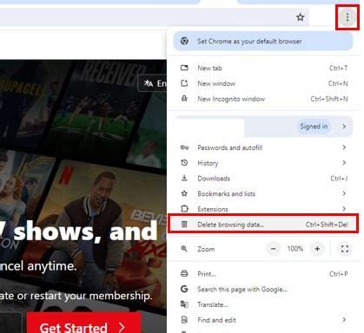Click the trash icon for Delete browsing data
The height and width of the screenshot is (333, 364).
(x=184, y=224)
